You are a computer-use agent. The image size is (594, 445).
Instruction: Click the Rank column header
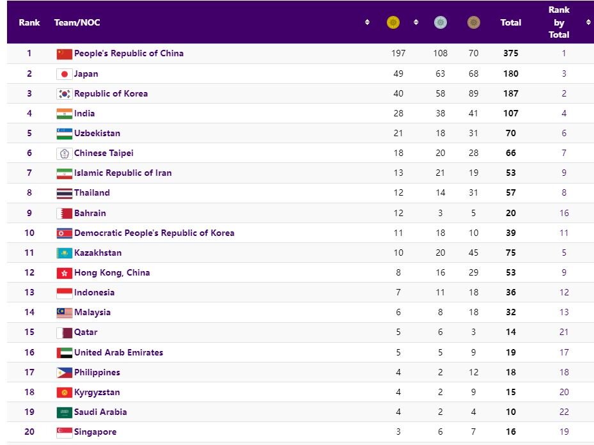click(x=29, y=22)
